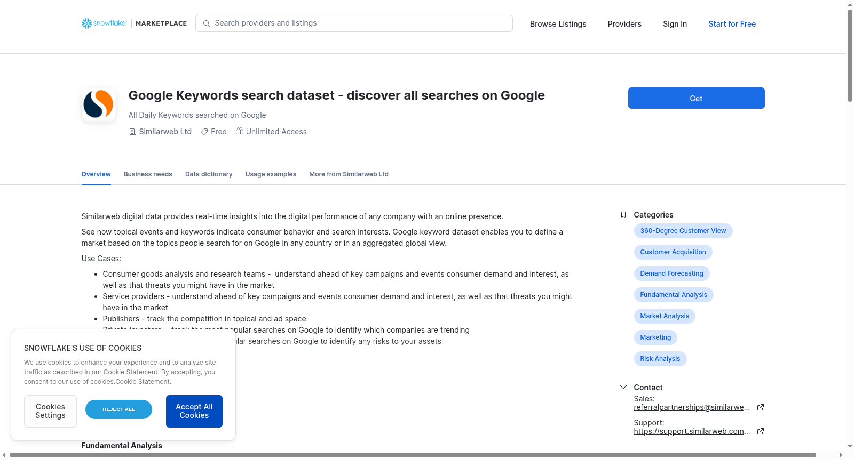Viewport: 854px width, 459px height.
Task: Click the gift icon beside Unlimited Access
Action: [240, 131]
